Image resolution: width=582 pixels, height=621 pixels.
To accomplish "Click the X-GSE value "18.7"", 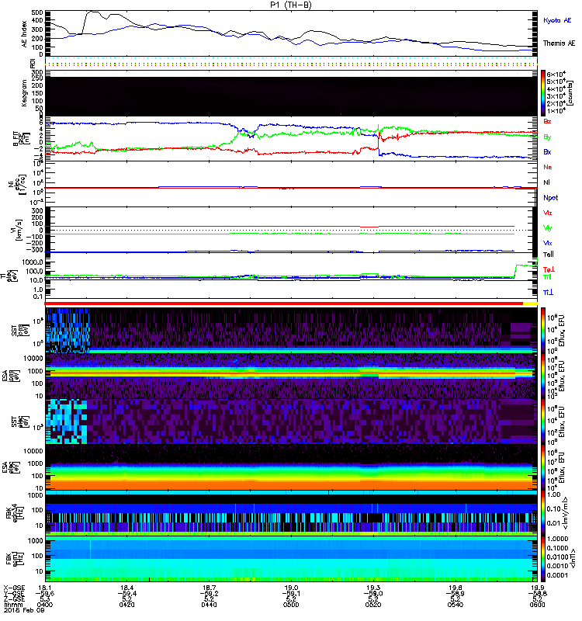I will [x=209, y=588].
